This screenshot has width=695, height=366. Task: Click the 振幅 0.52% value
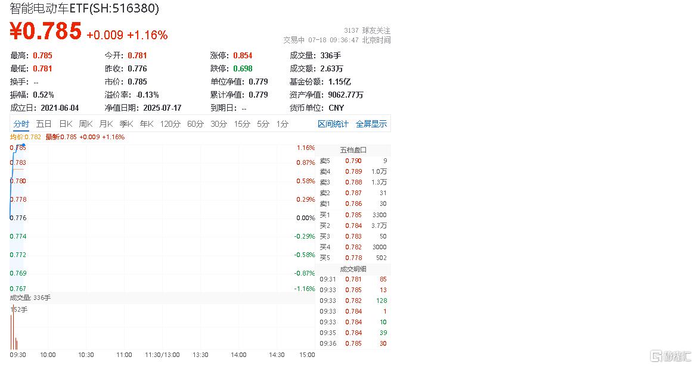44,95
